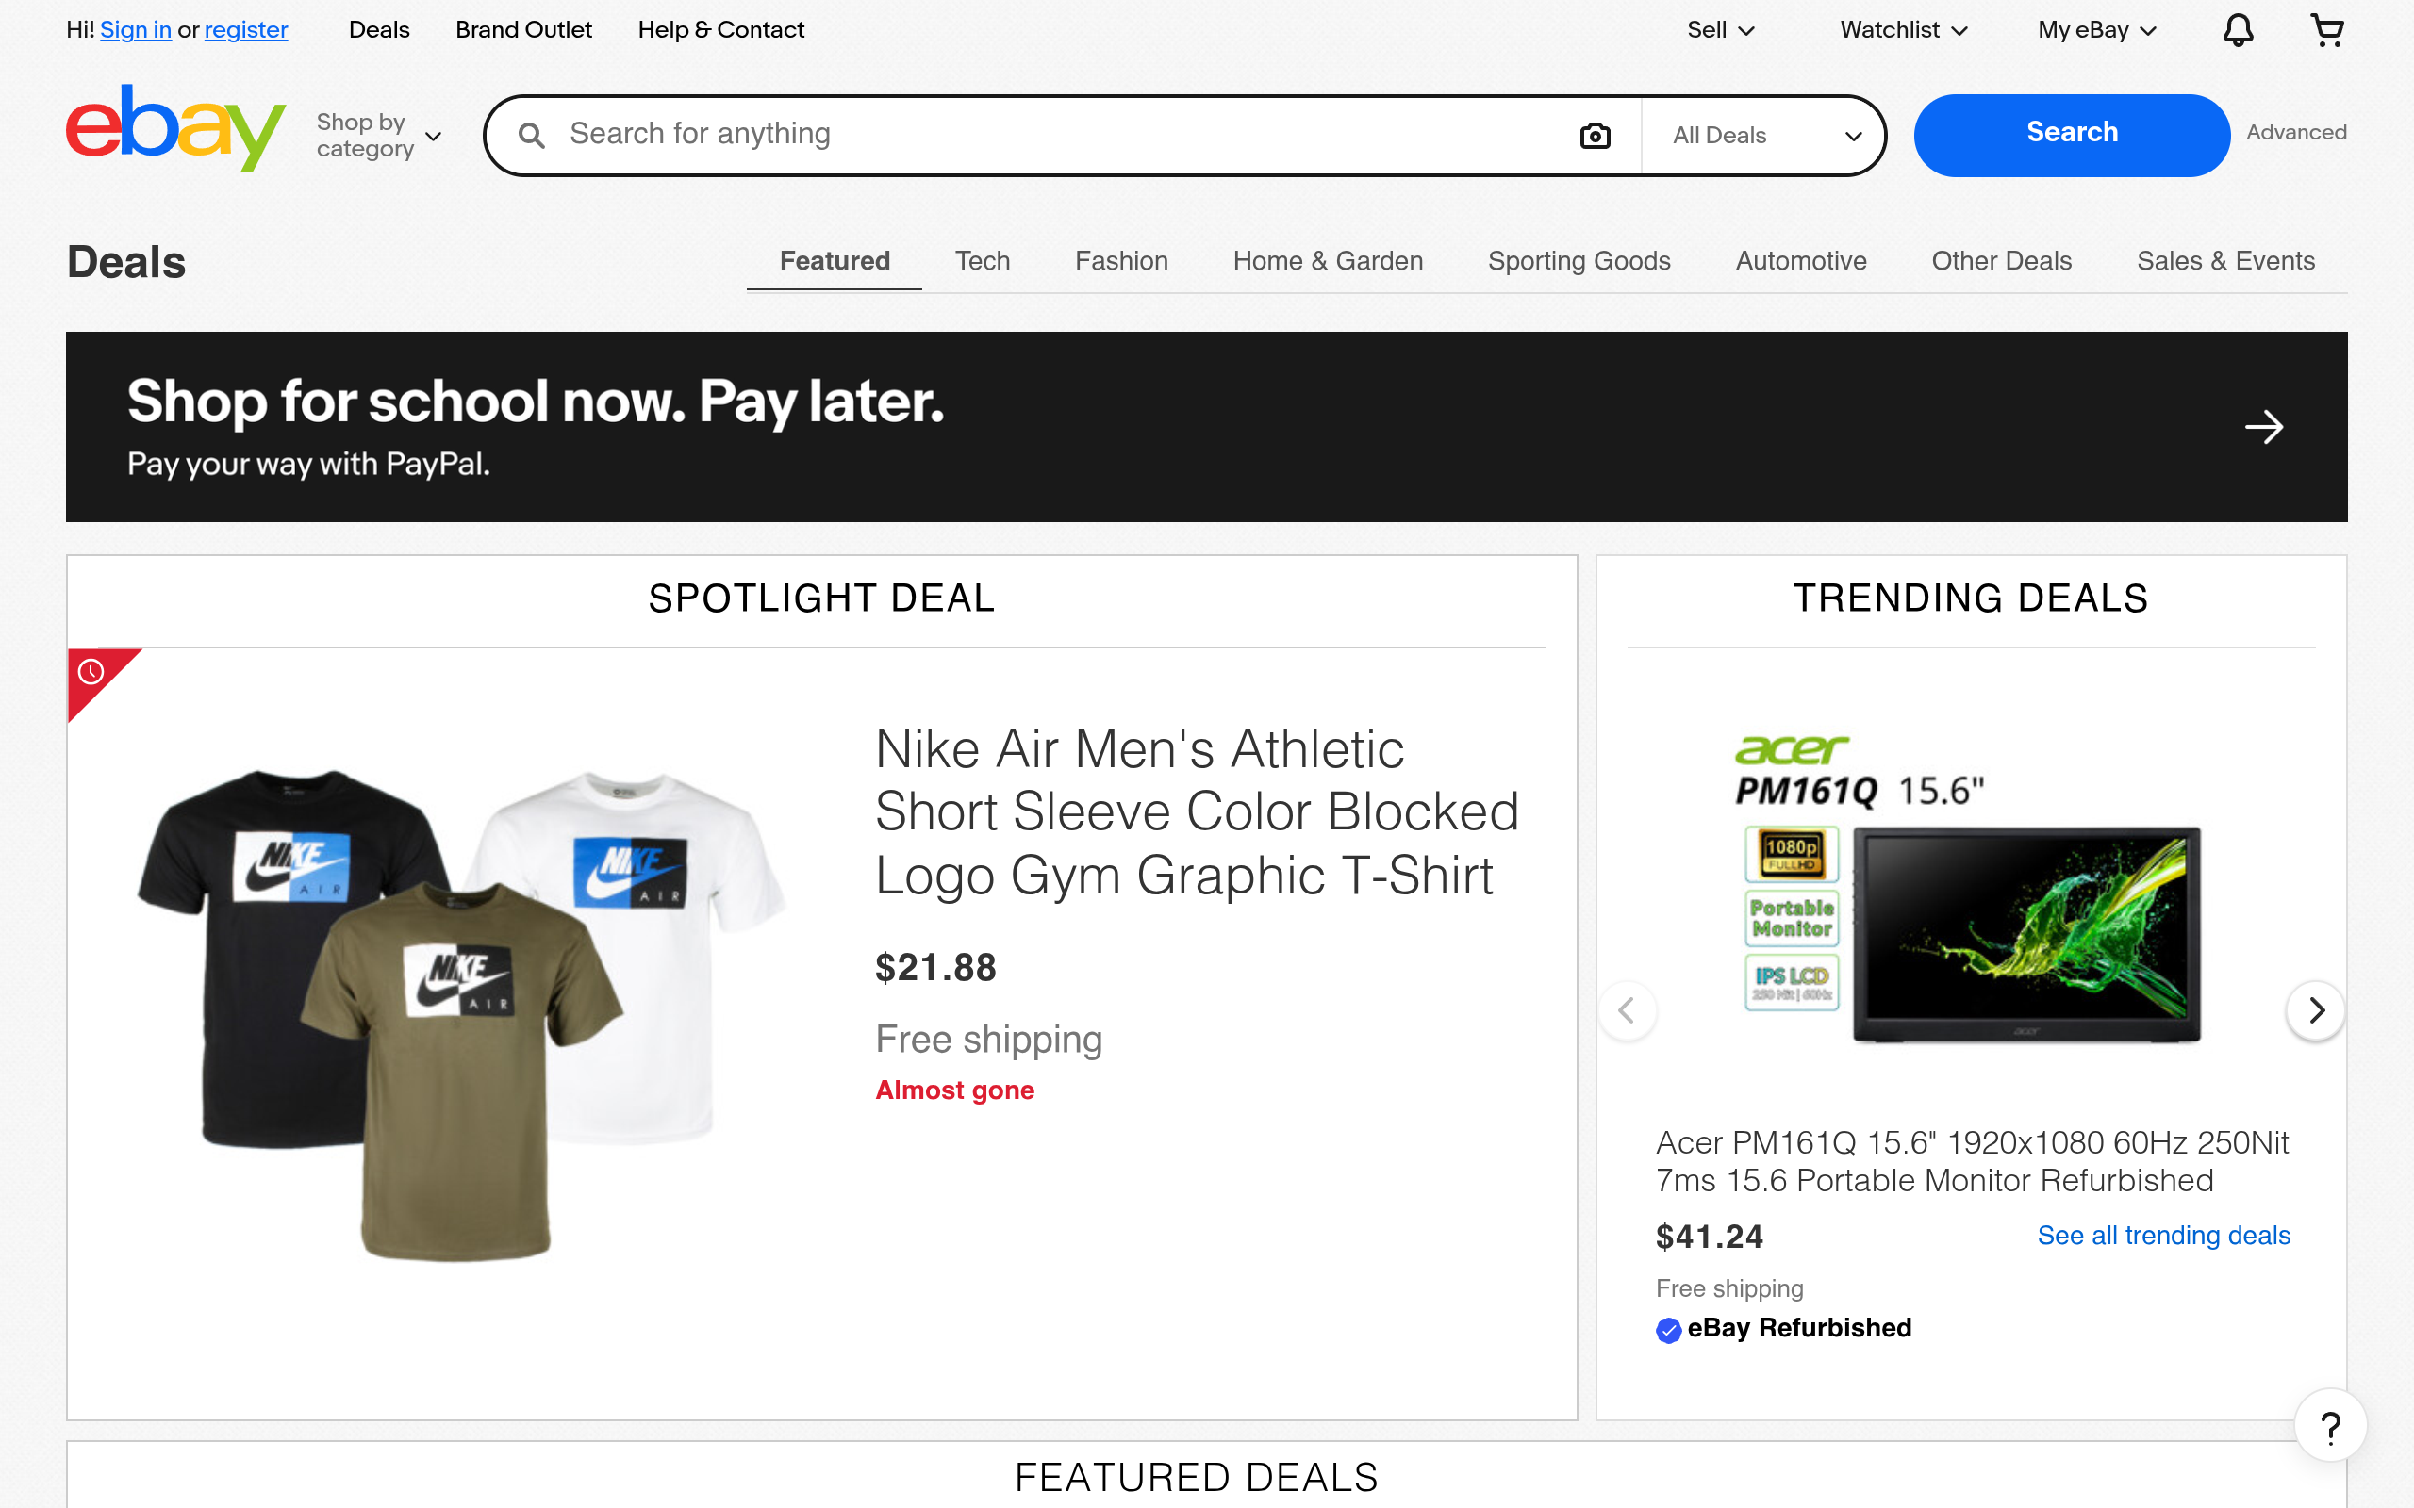Click the register link
Screen dimensions: 2414x1508
[245, 30]
